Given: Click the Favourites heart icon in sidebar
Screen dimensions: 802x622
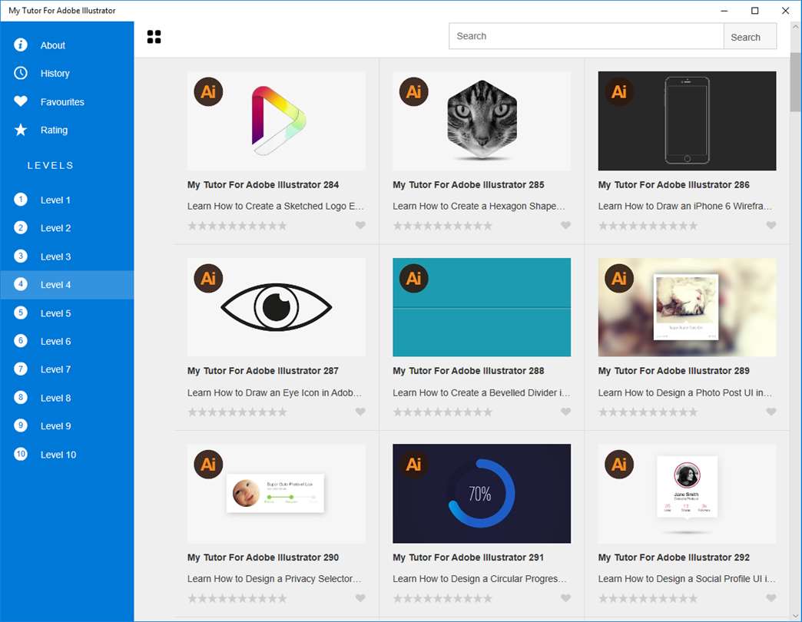Looking at the screenshot, I should (x=21, y=101).
